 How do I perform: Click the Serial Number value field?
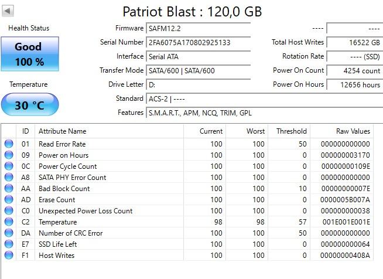click(198, 42)
